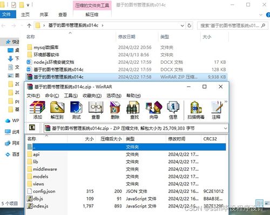Click the 查找 (Find) binoculars icon
This screenshot has width=270, height=215.
pyautogui.click(x=134, y=110)
